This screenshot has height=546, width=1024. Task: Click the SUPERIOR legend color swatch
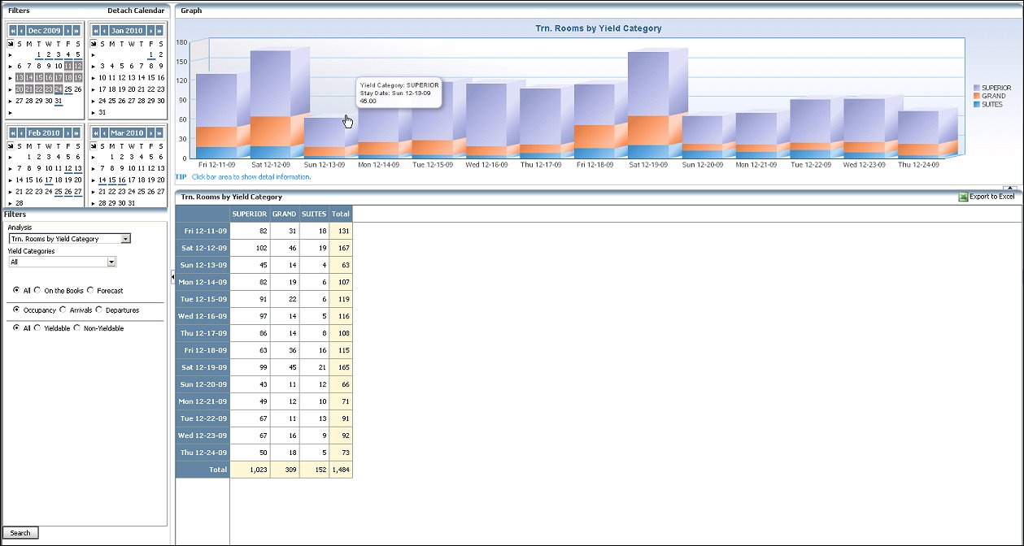click(x=977, y=88)
